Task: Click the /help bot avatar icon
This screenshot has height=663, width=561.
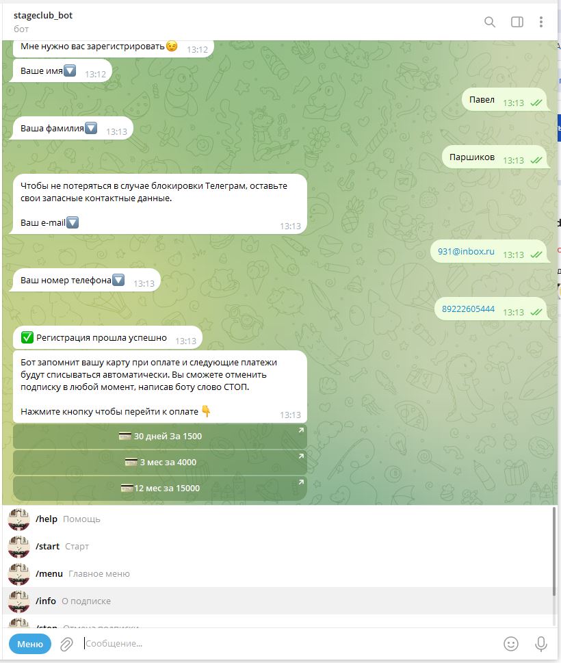Action: (x=19, y=519)
